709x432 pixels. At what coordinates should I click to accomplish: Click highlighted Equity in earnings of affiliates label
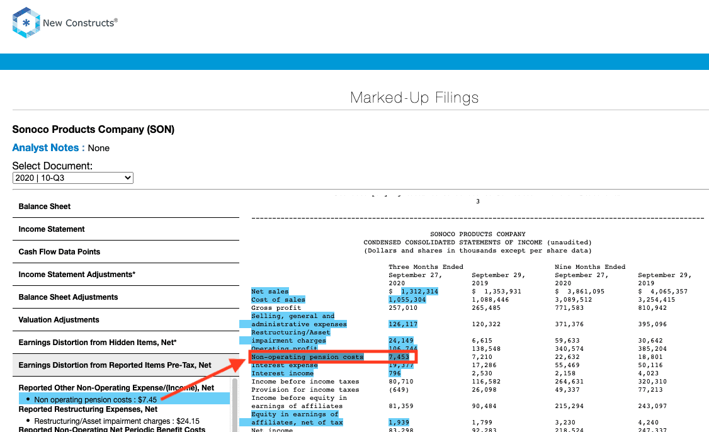tap(297, 418)
